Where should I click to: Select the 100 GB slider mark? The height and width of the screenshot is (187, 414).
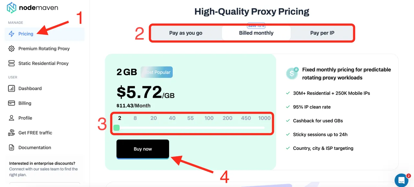pyautogui.click(x=209, y=118)
